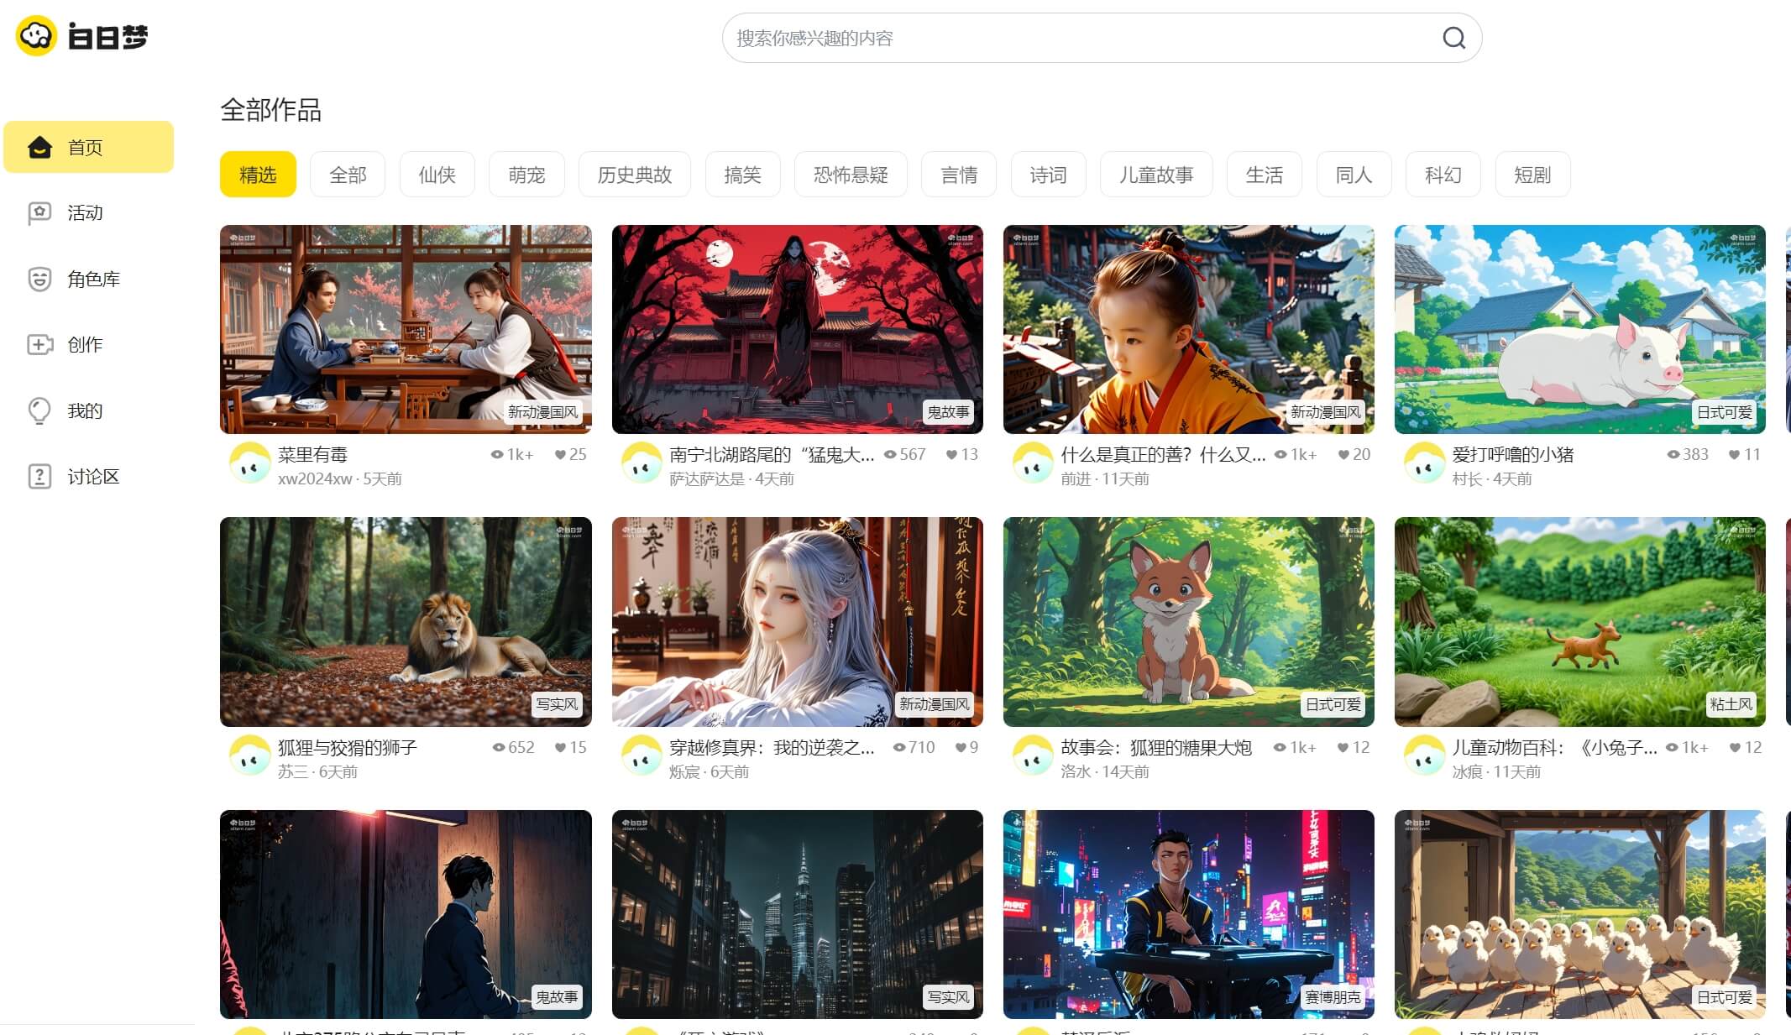Click the 首页 home icon
Image resolution: width=1791 pixels, height=1035 pixels.
(39, 148)
